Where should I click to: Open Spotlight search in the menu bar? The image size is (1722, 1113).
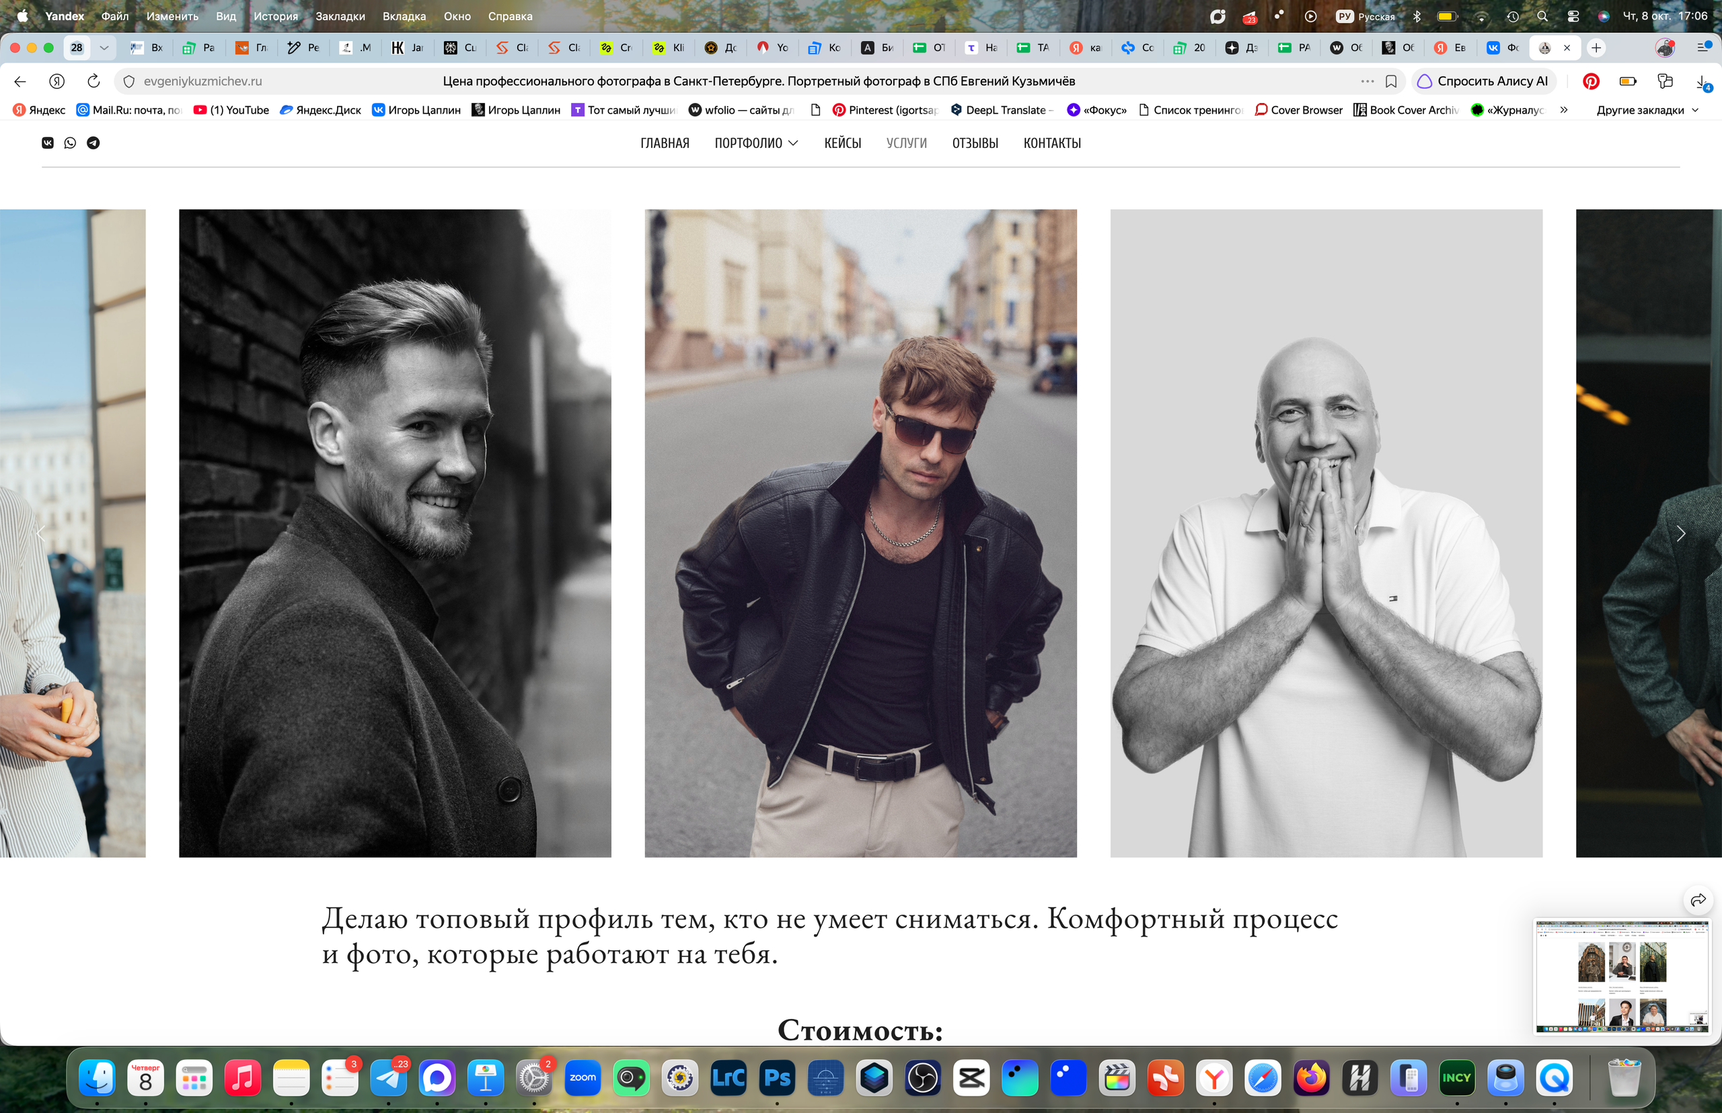(1542, 16)
